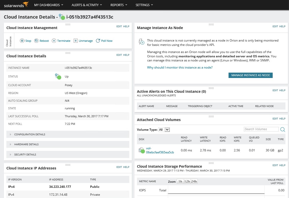The image size is (289, 198).
Task: Grab the Cloud Instance IP Addresses drag handle
Action: coord(68,165)
